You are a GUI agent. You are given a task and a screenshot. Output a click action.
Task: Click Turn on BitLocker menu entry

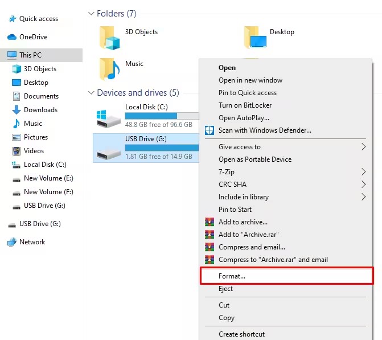[245, 105]
